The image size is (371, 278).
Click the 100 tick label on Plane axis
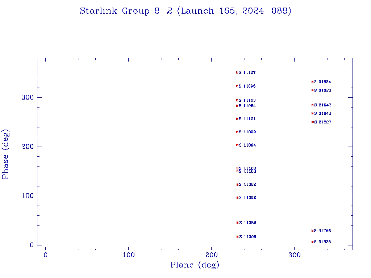click(x=129, y=255)
